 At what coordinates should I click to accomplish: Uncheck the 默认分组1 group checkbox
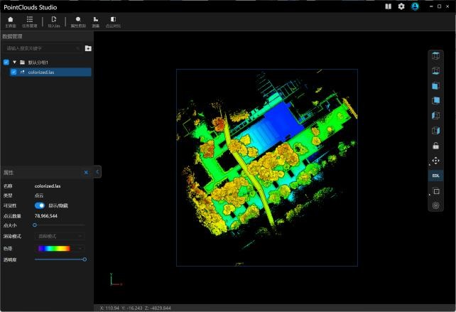click(x=6, y=62)
